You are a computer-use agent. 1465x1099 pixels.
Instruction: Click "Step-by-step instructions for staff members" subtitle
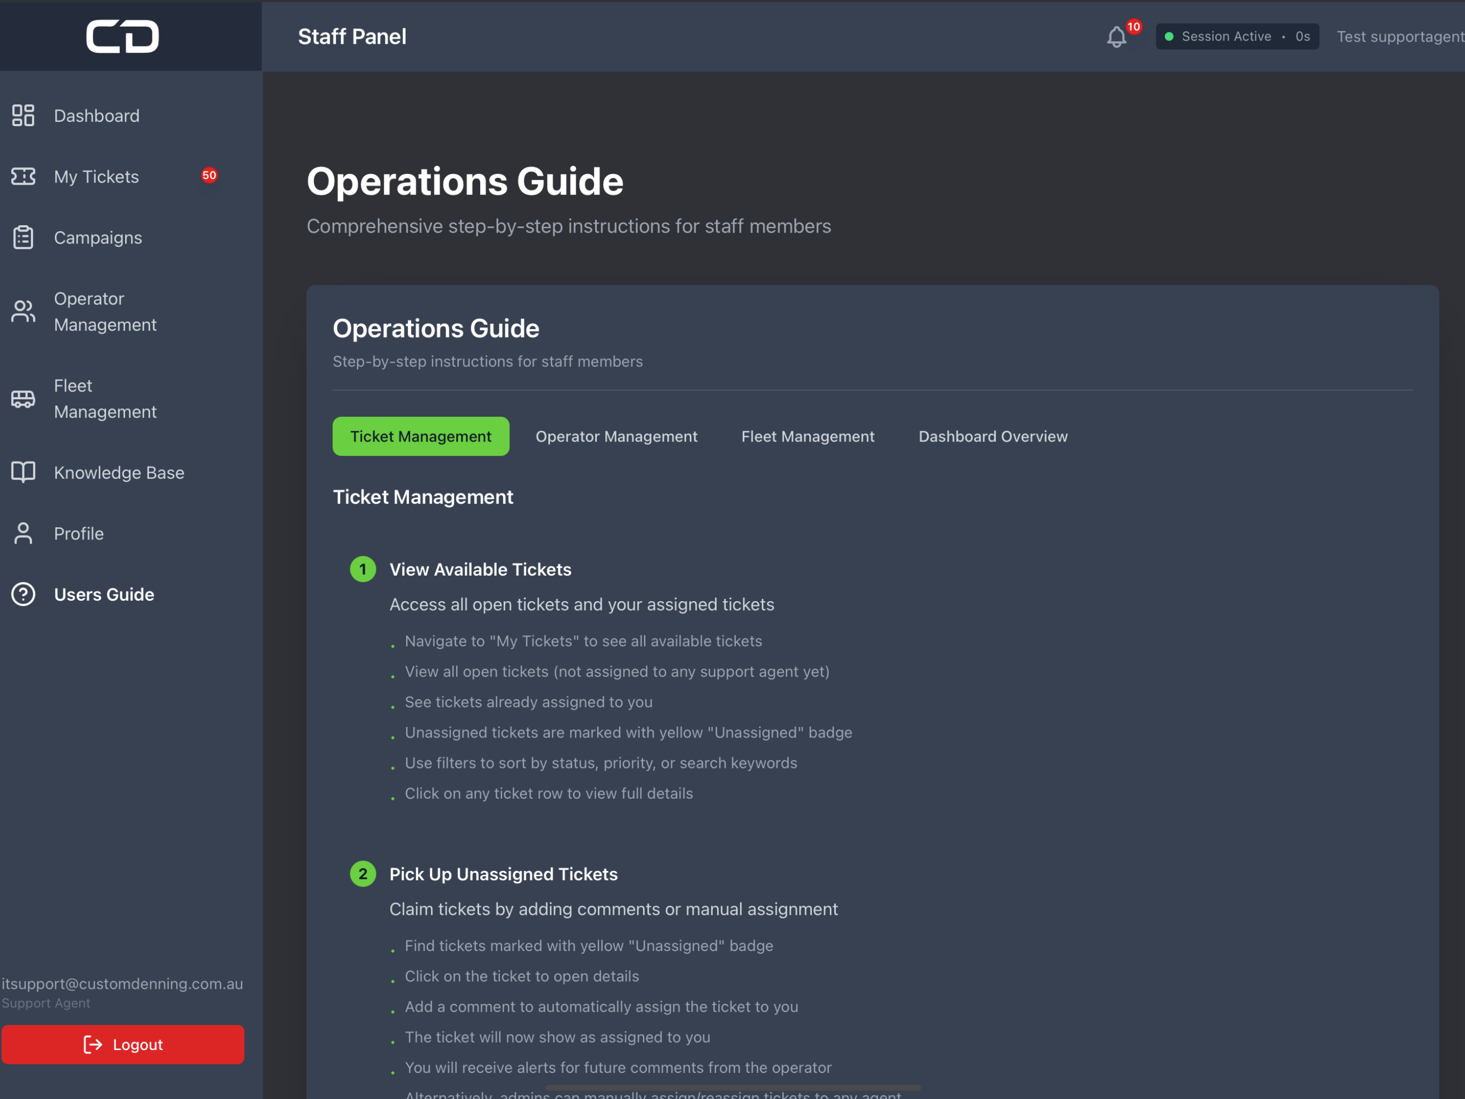[x=488, y=361]
